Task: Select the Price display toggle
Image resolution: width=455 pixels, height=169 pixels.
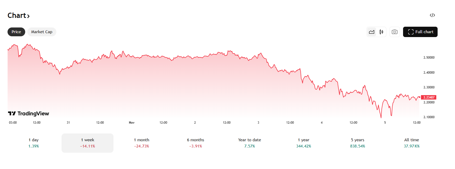Action: tap(16, 32)
